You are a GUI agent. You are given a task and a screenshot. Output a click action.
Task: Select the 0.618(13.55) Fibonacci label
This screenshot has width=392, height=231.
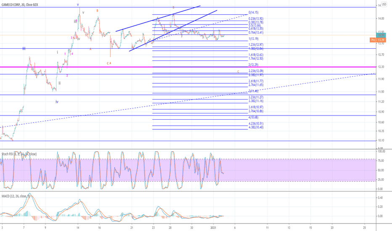pyautogui.click(x=256, y=29)
